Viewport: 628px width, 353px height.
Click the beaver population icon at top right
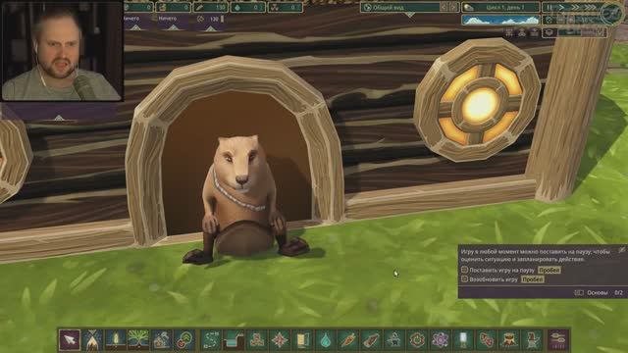coord(522,32)
